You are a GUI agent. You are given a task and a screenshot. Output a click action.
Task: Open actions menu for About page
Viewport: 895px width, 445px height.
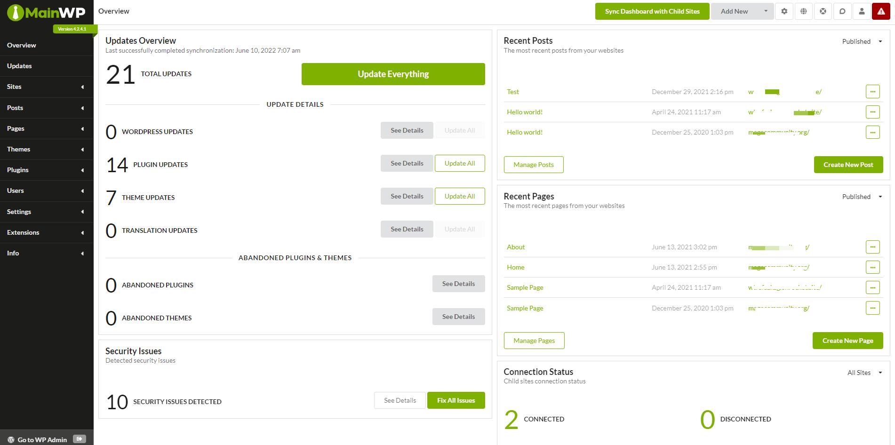pyautogui.click(x=872, y=247)
